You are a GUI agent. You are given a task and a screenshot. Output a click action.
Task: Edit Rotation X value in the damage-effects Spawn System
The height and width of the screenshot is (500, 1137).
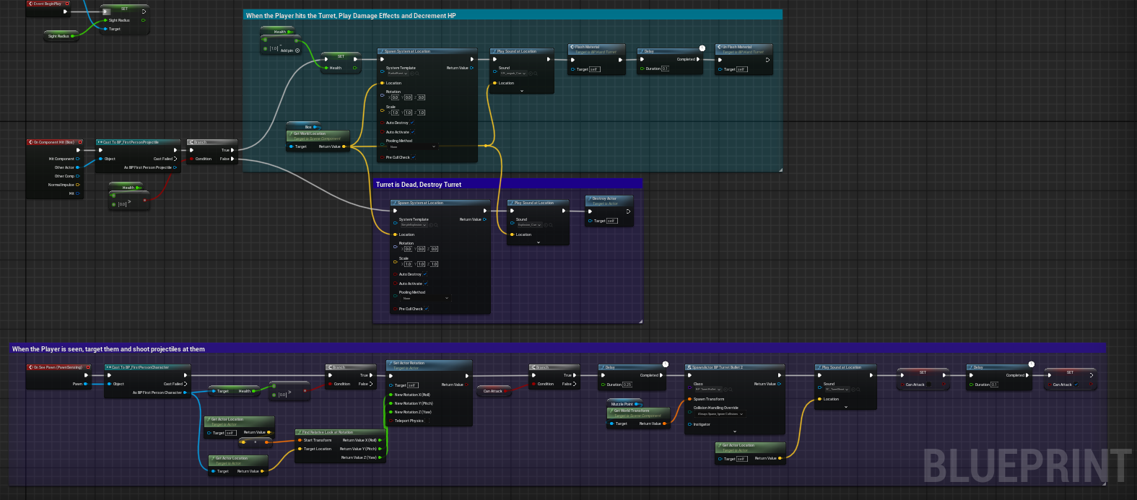395,97
